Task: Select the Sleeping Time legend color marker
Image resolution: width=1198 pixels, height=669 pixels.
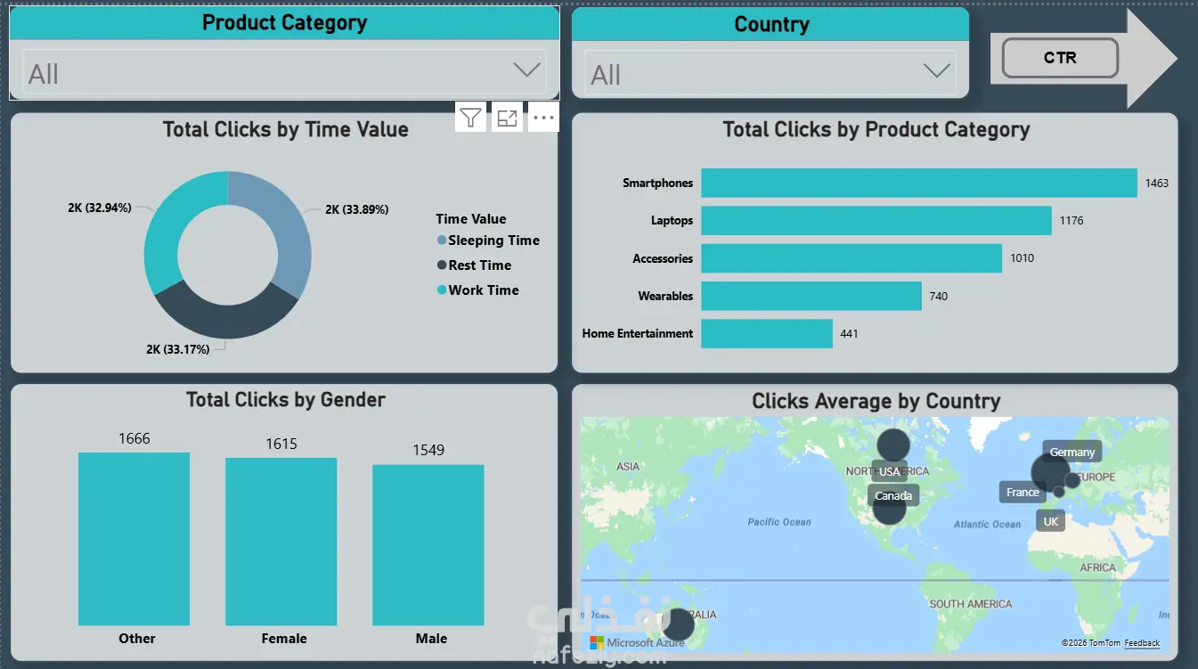Action: coord(442,241)
